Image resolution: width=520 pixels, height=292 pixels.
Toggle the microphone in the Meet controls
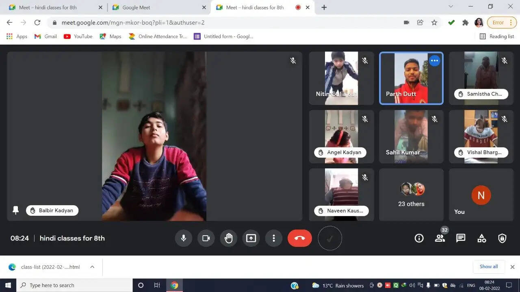pos(184,238)
